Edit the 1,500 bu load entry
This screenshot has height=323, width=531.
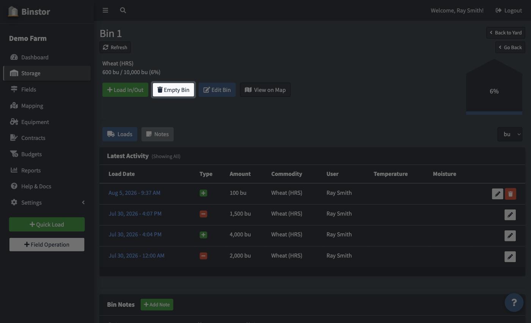510,215
